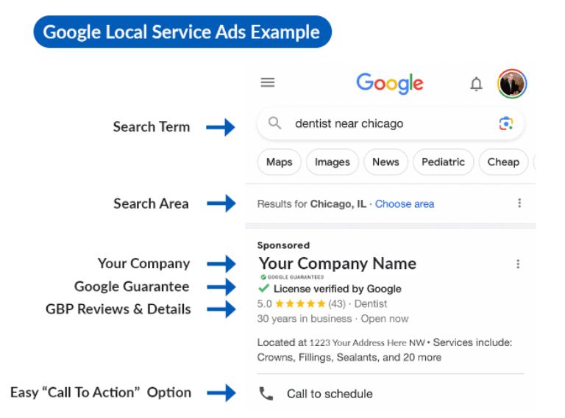Screen dimensions: 565x418
Task: Click the search magnifier icon
Action: click(274, 123)
